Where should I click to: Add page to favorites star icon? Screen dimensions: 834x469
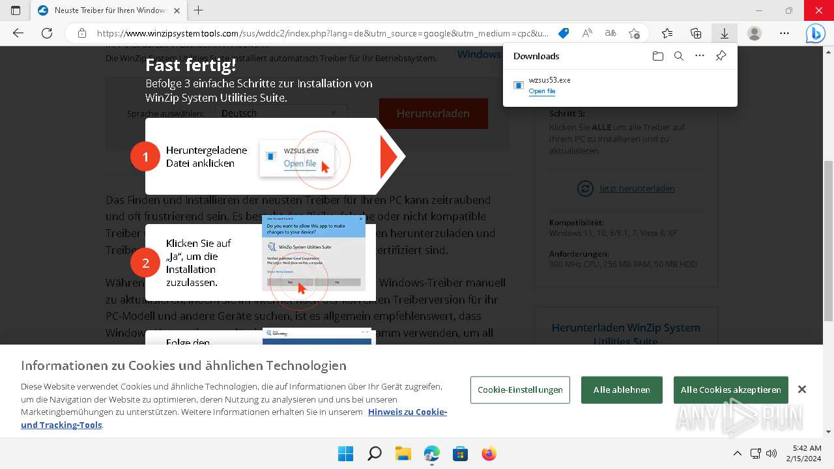[634, 33]
